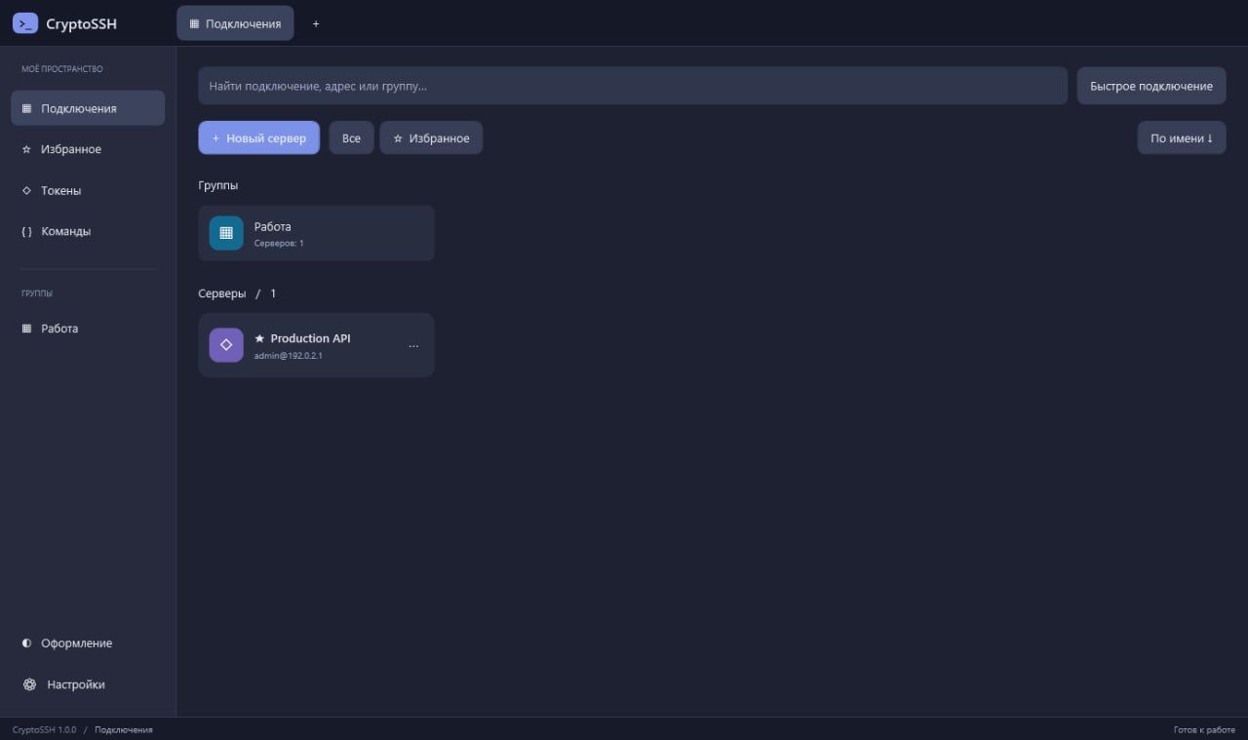Select the Работа group in the sidebar
The height and width of the screenshot is (740, 1248).
(88, 329)
